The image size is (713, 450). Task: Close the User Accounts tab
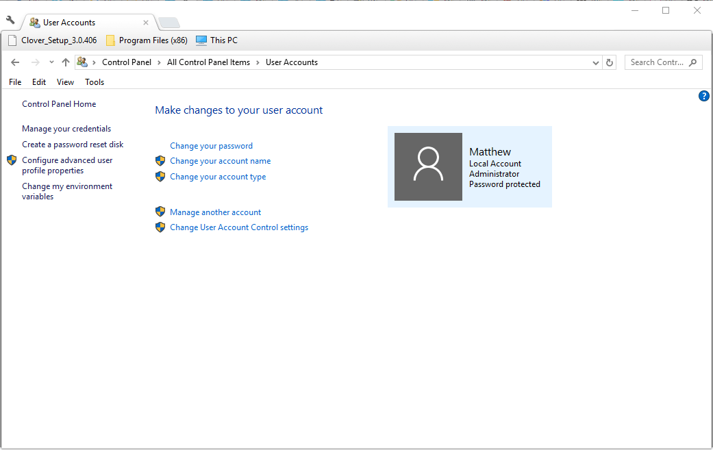click(145, 23)
